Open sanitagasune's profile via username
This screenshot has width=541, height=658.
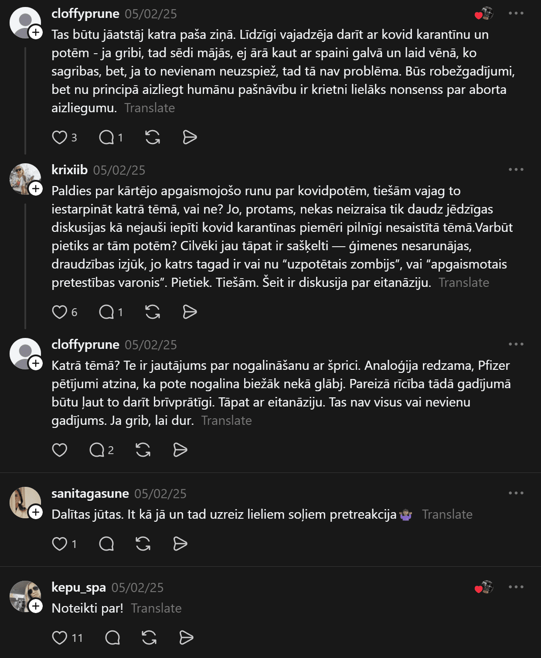90,493
